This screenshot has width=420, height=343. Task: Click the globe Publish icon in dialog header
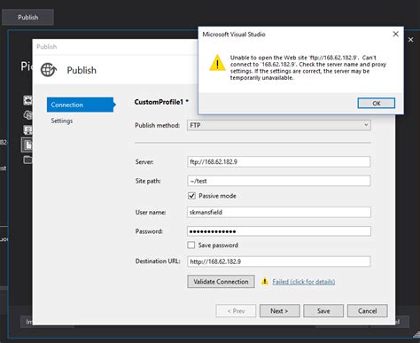[49, 70]
